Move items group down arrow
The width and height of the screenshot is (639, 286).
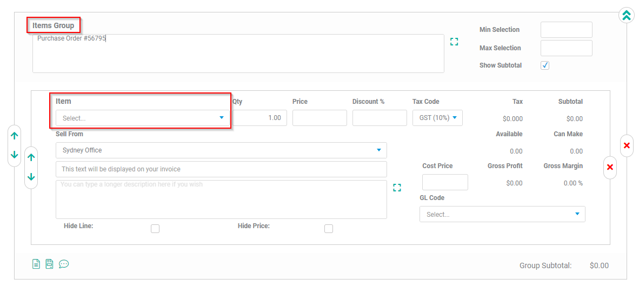[x=14, y=155]
